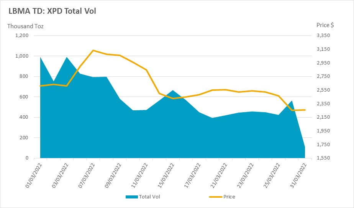The image size is (354, 208).
Task: Click the 07/03/2022 date axis label
Action: coord(87,176)
